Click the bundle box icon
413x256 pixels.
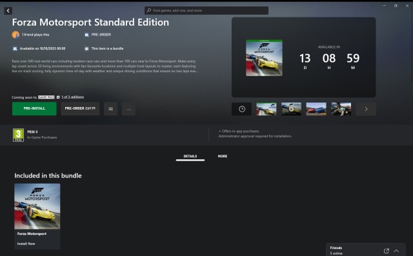[x=86, y=48]
